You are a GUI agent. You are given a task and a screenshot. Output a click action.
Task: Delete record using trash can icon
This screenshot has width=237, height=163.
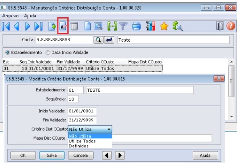point(74,26)
